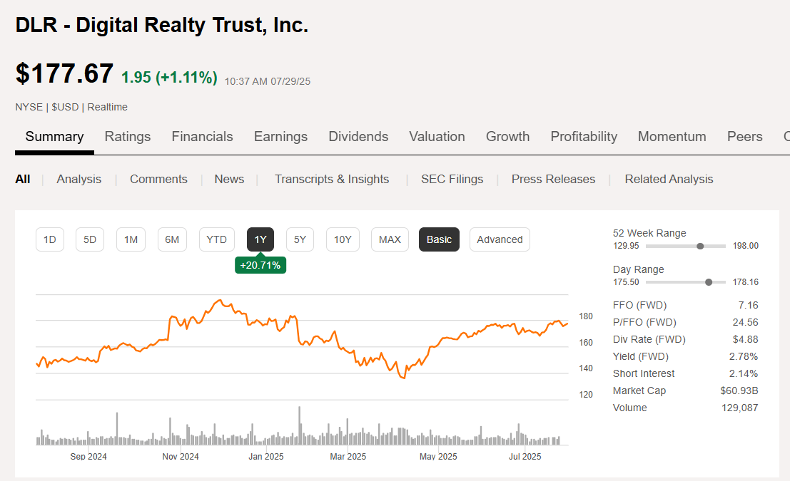Select the 5D chart timeframe

pos(90,239)
